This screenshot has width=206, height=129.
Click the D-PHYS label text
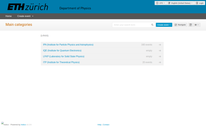pyautogui.click(x=45, y=36)
